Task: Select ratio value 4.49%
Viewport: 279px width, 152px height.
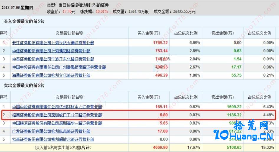Action: tap(268, 115)
